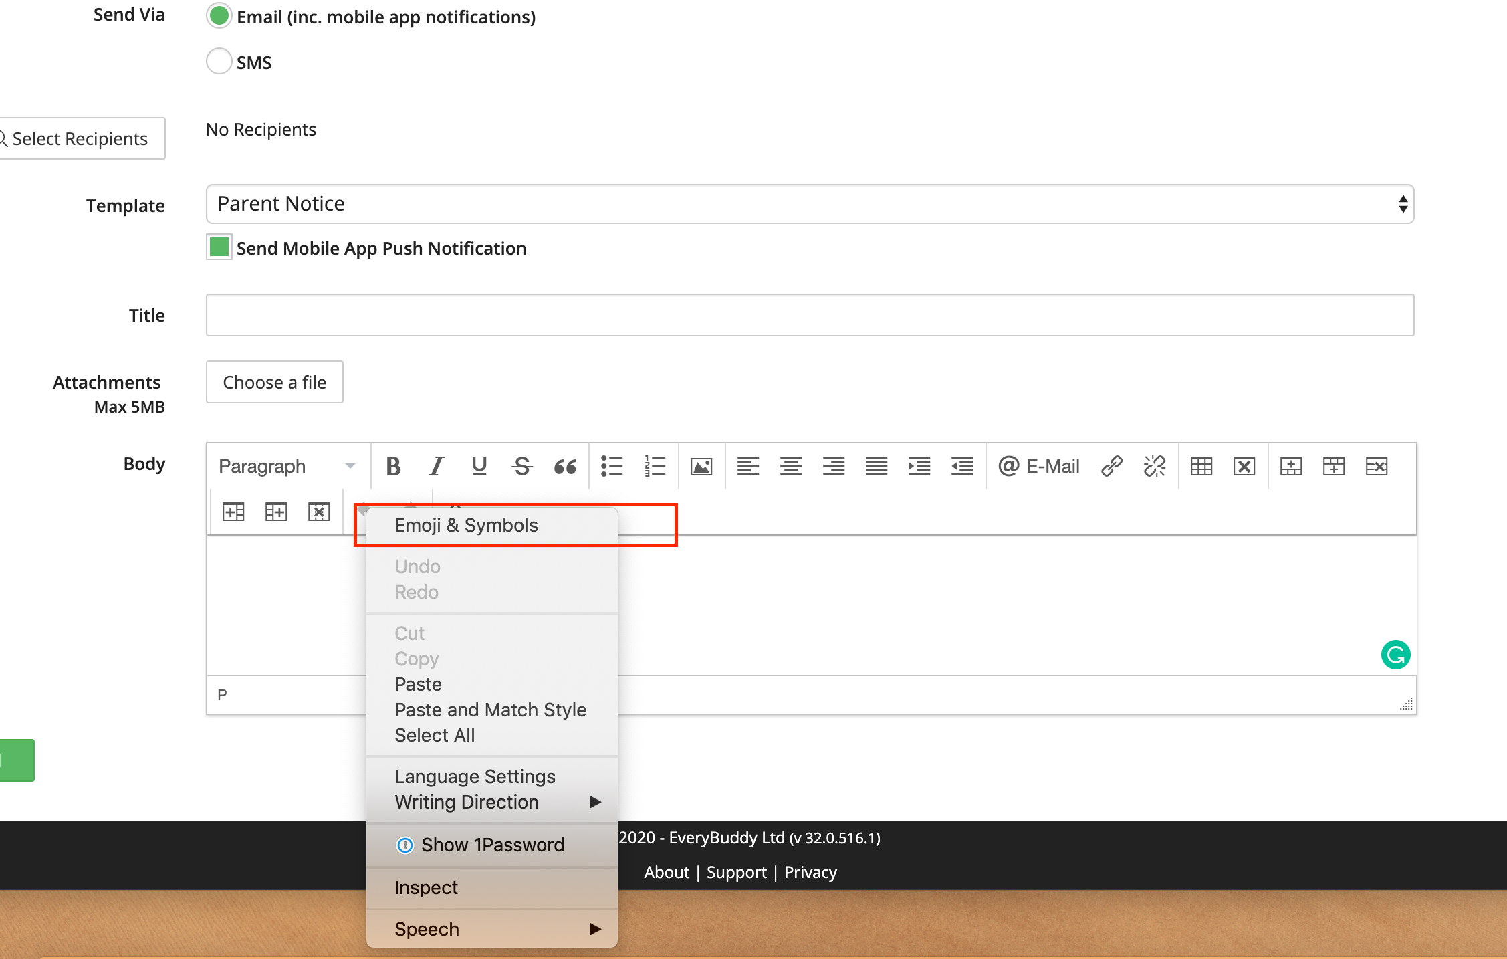Select the Email send-via radio option
Image resolution: width=1507 pixels, height=959 pixels.
(x=219, y=16)
